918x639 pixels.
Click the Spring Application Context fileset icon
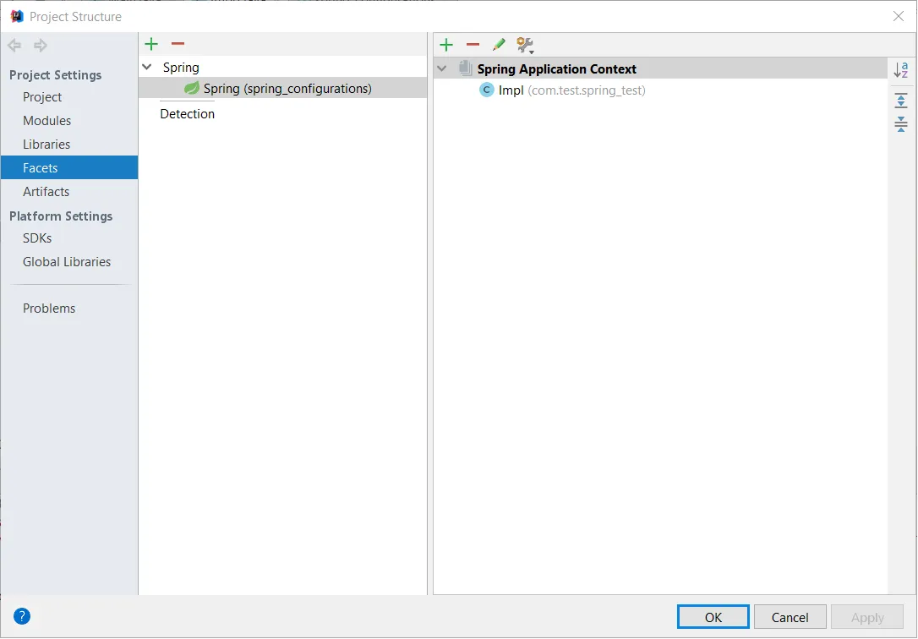coord(466,68)
